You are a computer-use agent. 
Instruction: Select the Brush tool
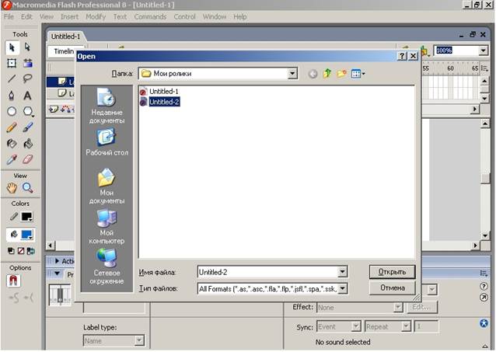click(x=28, y=127)
